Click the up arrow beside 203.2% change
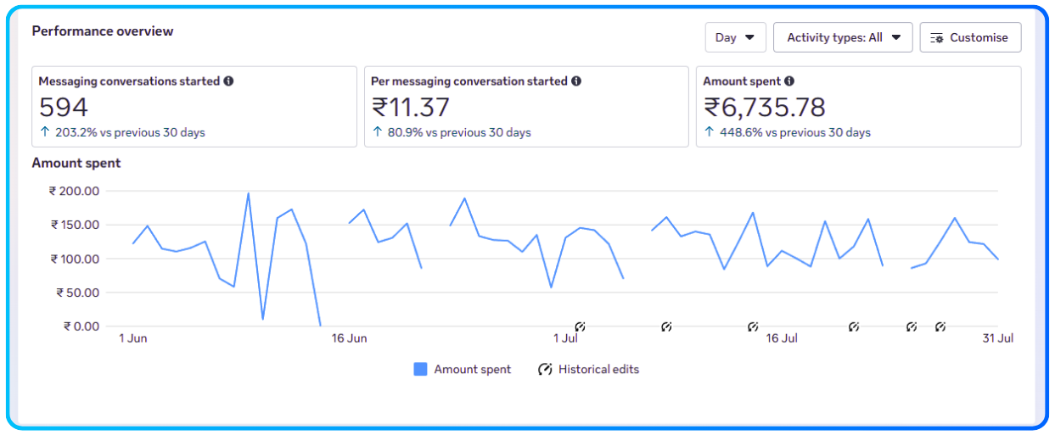This screenshot has width=1055, height=435. point(45,132)
